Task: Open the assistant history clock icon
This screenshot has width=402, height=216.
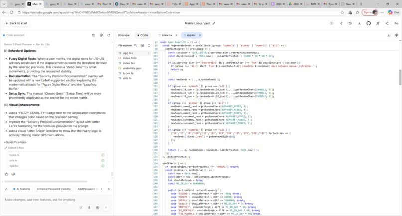Action: point(94,35)
